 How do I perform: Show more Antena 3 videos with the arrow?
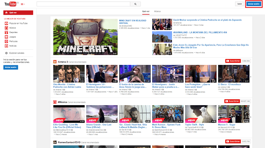coord(251,77)
